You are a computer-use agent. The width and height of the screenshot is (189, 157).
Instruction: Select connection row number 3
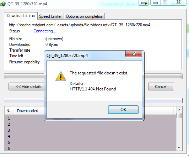tap(90, 130)
